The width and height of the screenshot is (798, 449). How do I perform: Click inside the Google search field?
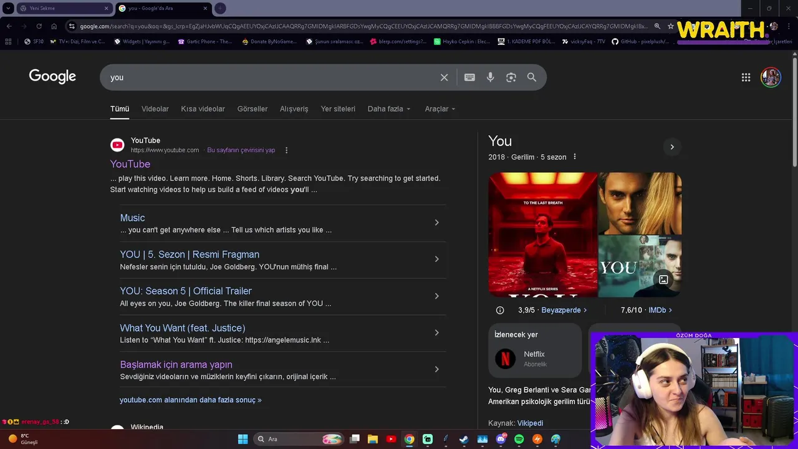(x=271, y=77)
